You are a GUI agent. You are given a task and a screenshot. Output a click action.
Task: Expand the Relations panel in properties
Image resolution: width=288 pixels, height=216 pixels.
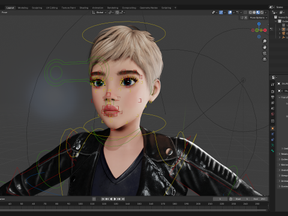[x=280, y=154]
